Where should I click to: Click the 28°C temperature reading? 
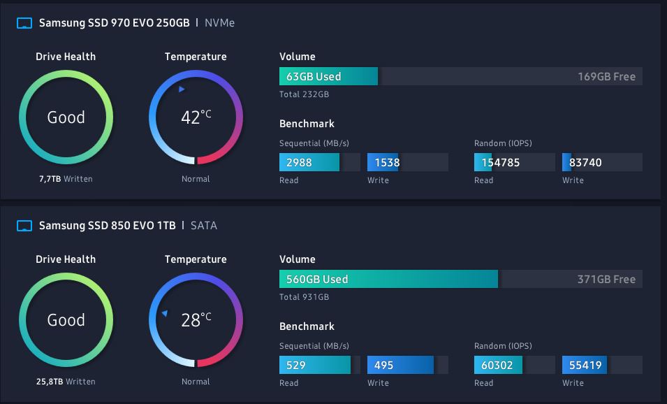(x=196, y=319)
